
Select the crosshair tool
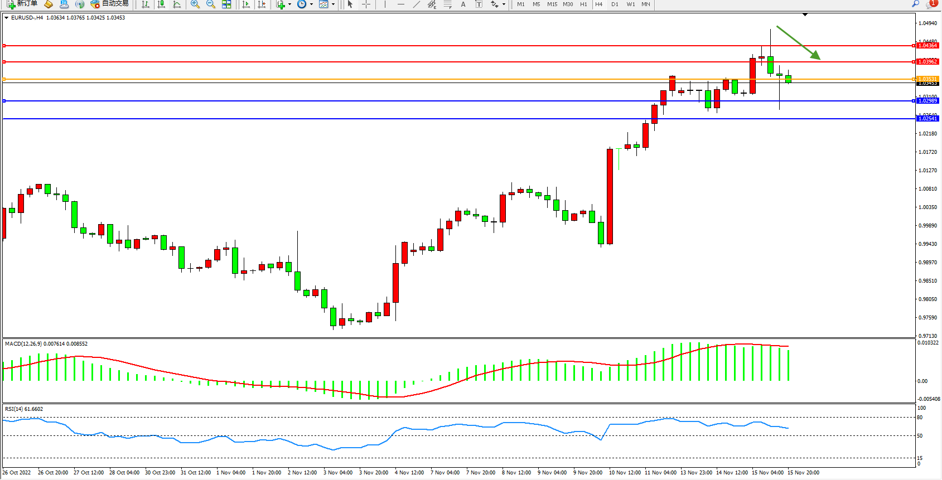(366, 4)
